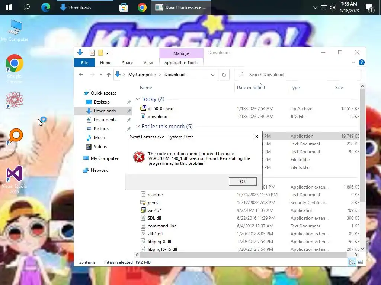Open red mandala desktop shortcut

pyautogui.click(x=15, y=100)
